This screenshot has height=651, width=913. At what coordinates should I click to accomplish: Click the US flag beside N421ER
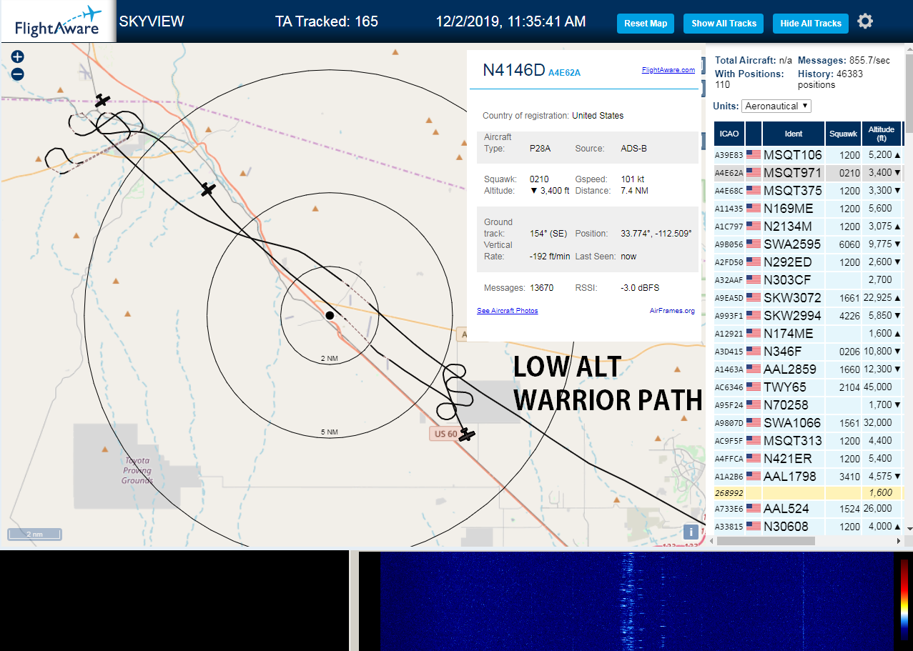point(754,458)
